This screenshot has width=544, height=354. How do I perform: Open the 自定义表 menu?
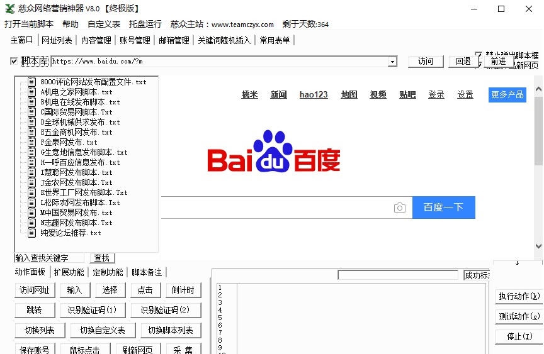point(104,24)
